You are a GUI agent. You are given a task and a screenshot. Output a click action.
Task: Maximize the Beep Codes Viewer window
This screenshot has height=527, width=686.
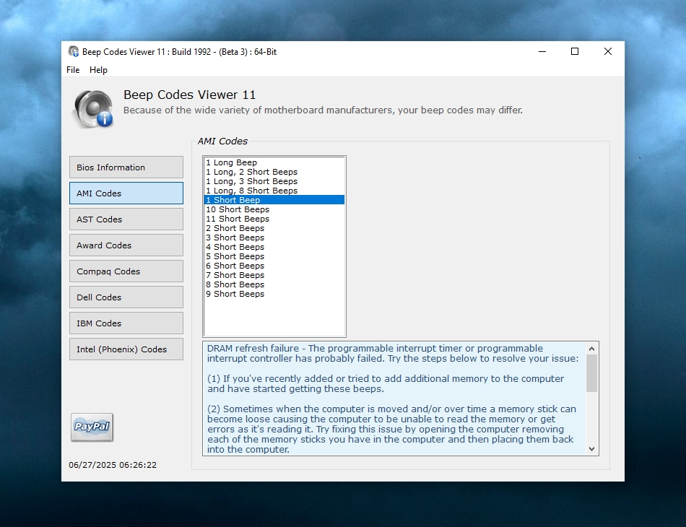[575, 51]
